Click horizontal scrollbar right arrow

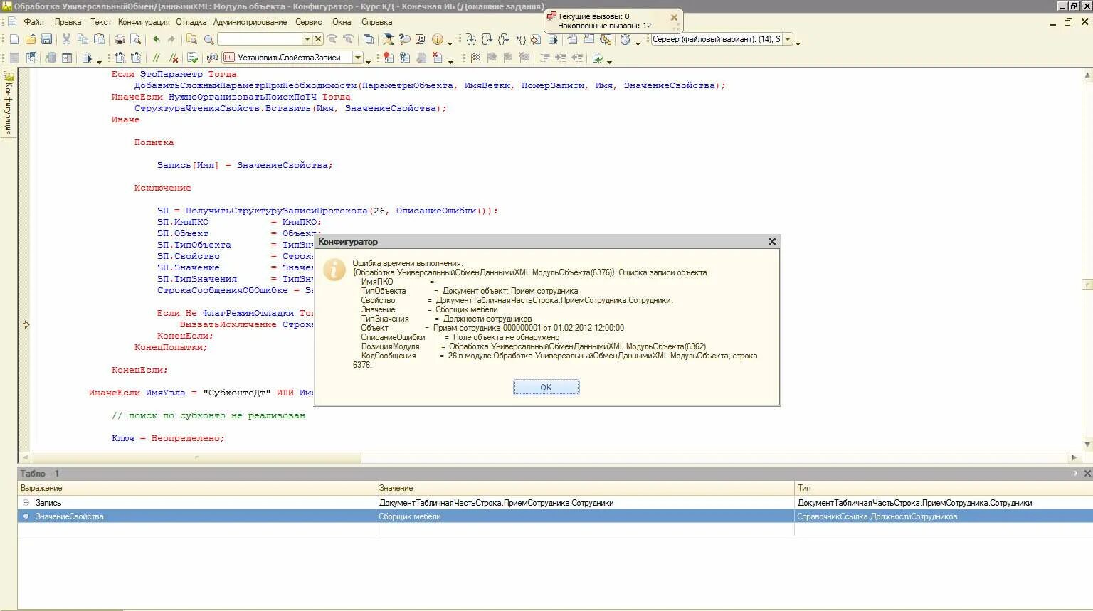point(1074,457)
